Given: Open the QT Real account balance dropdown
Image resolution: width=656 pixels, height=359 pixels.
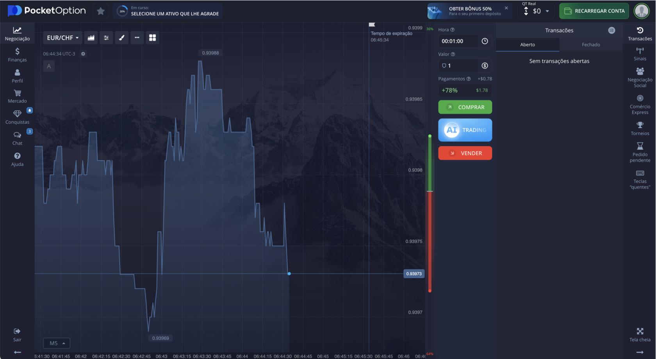Looking at the screenshot, I should pyautogui.click(x=536, y=11).
